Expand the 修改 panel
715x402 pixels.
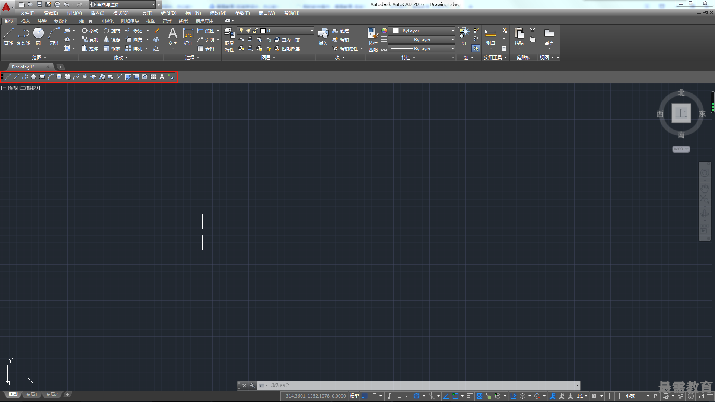click(121, 57)
